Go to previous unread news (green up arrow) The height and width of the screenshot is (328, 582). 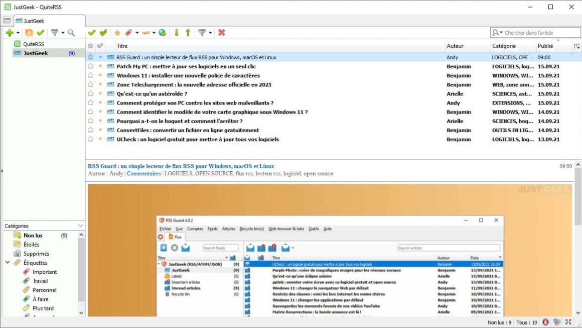[188, 33]
